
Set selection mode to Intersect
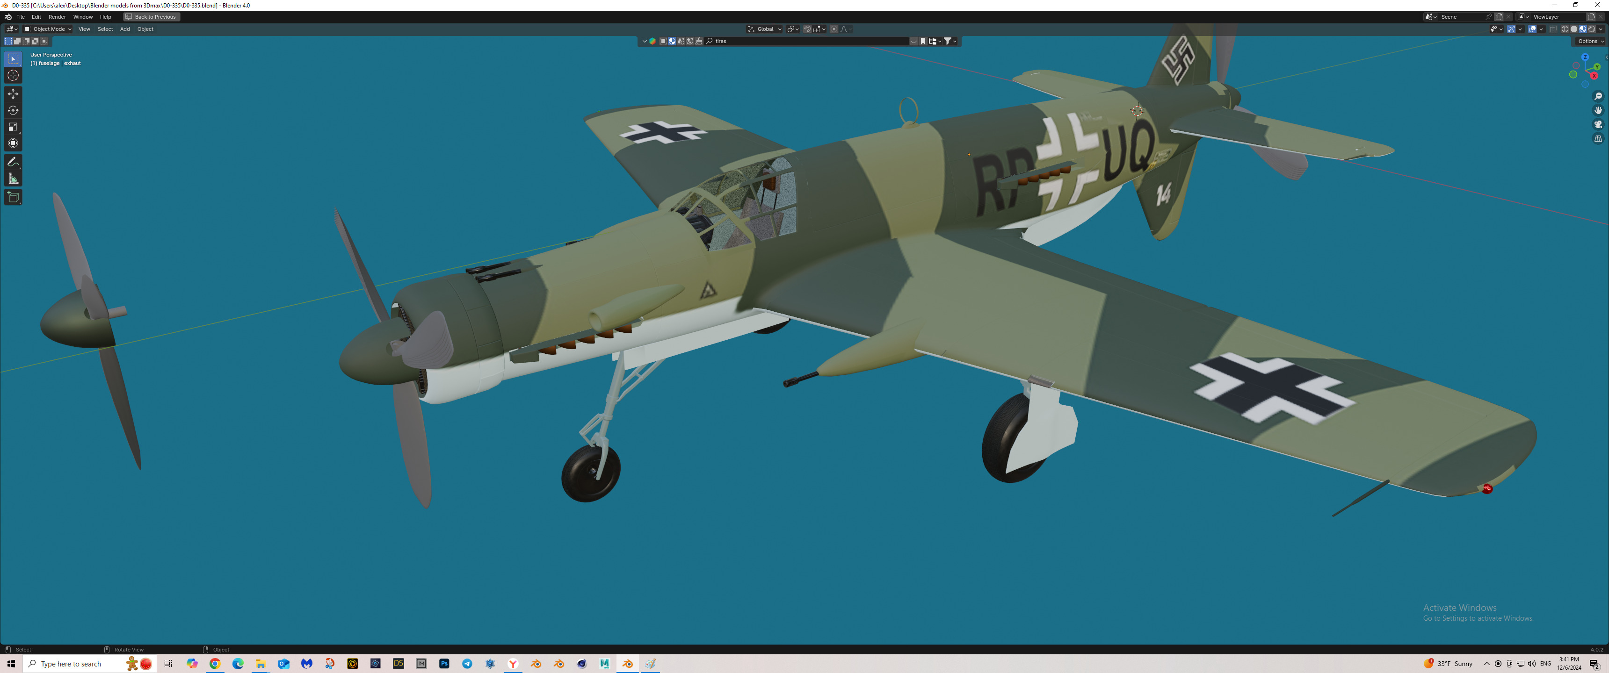(x=43, y=41)
